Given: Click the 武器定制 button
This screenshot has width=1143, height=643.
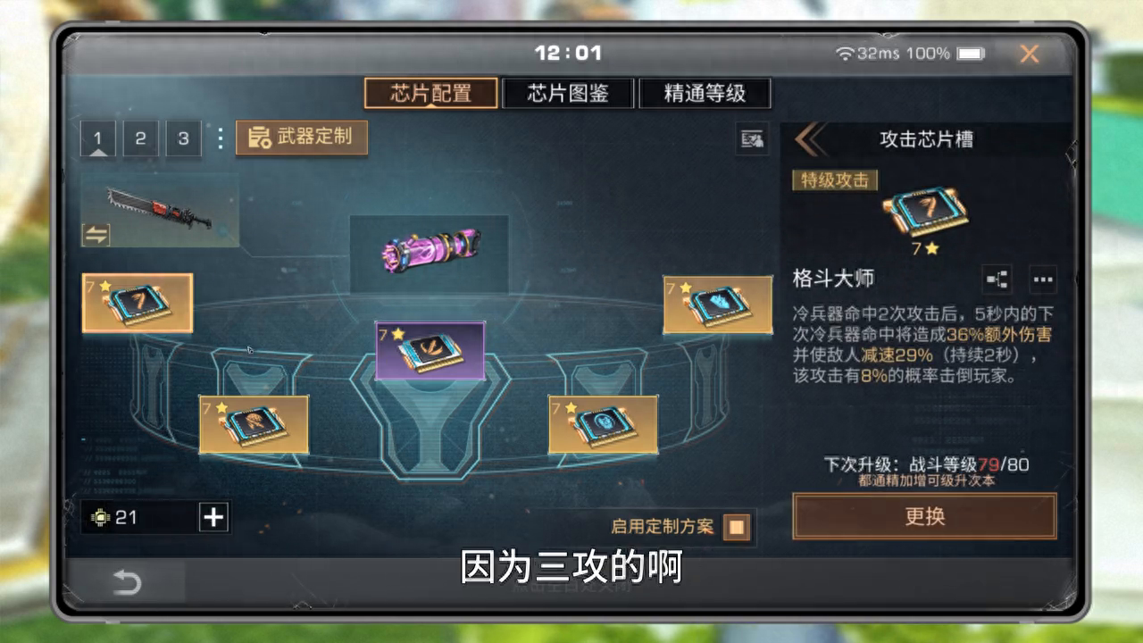Looking at the screenshot, I should pyautogui.click(x=302, y=138).
